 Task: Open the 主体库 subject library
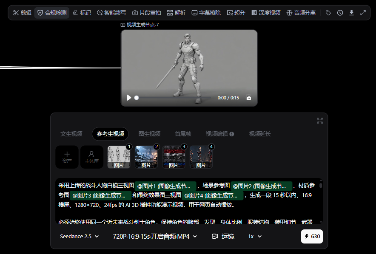pyautogui.click(x=91, y=157)
